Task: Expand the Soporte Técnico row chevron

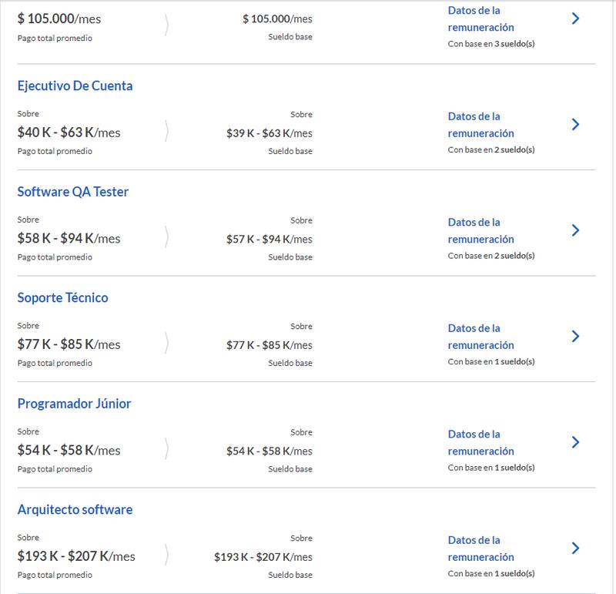Action: click(575, 336)
